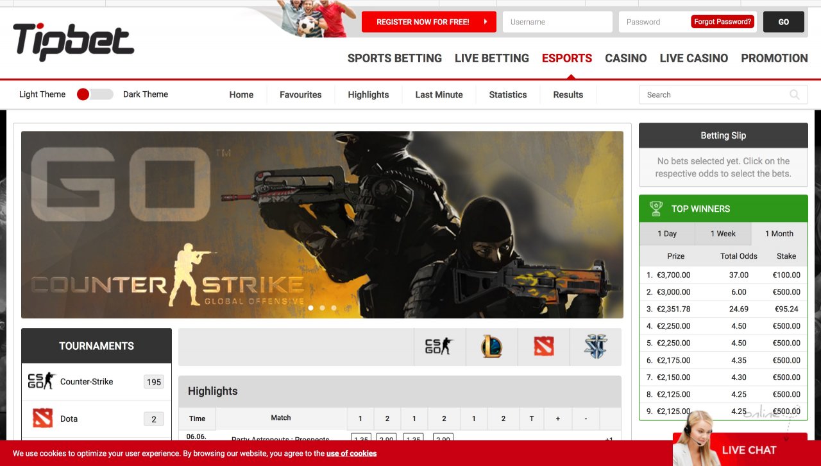The image size is (821, 466).
Task: Open the Live Casino section
Action: click(x=694, y=58)
